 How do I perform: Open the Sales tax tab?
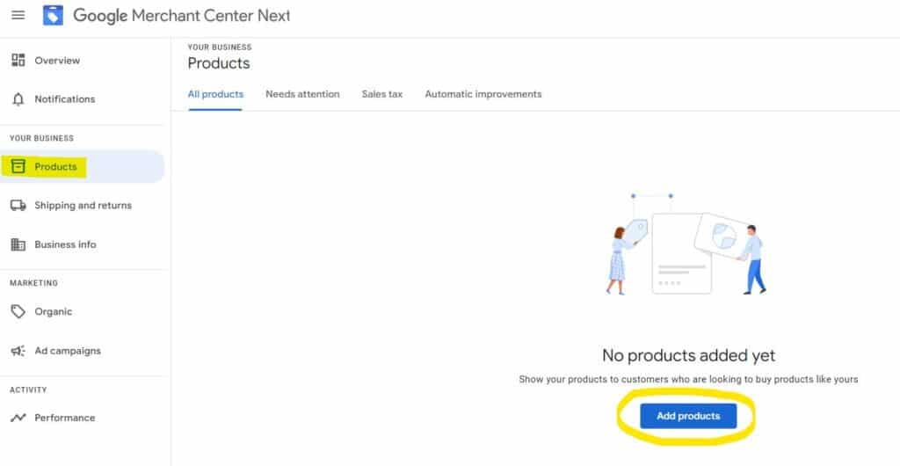[x=382, y=94]
